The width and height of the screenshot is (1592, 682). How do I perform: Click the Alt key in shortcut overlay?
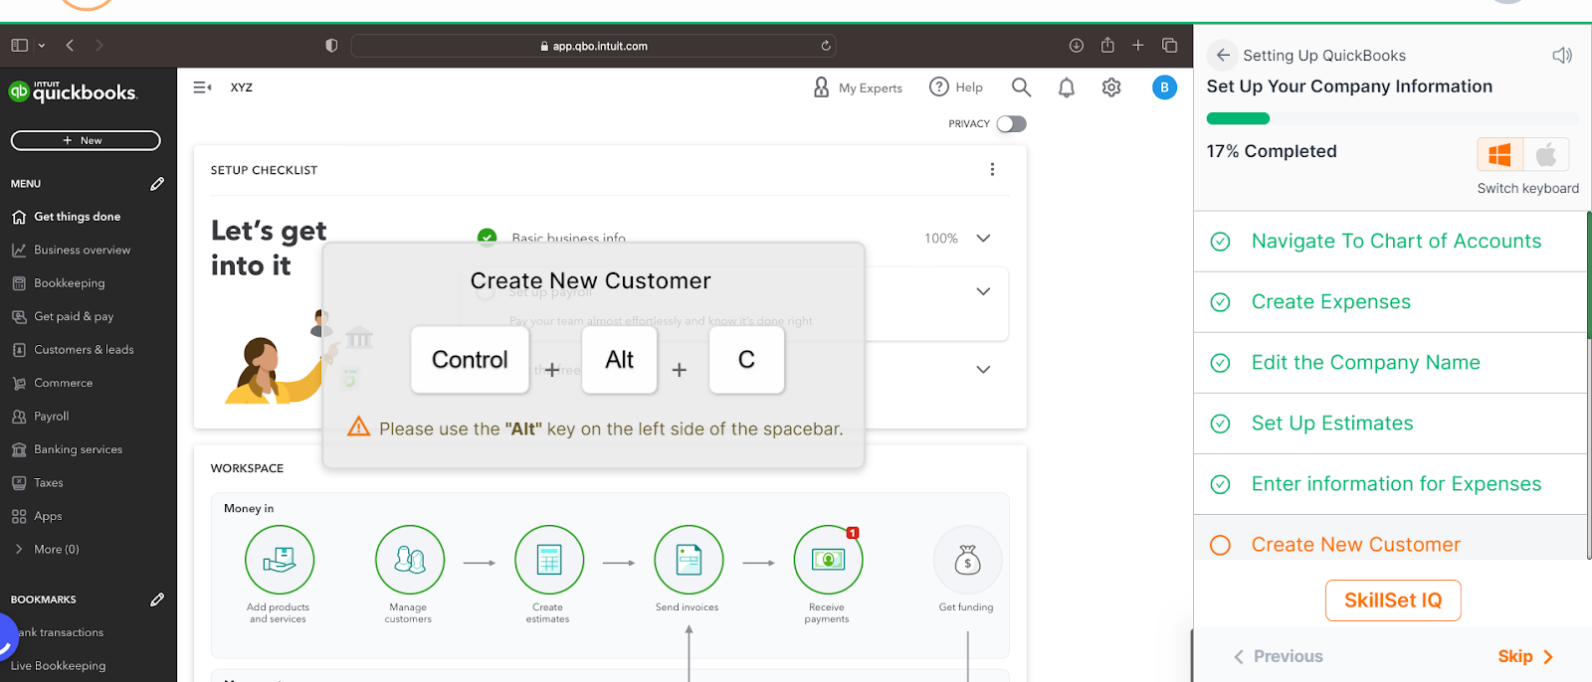[x=620, y=360]
